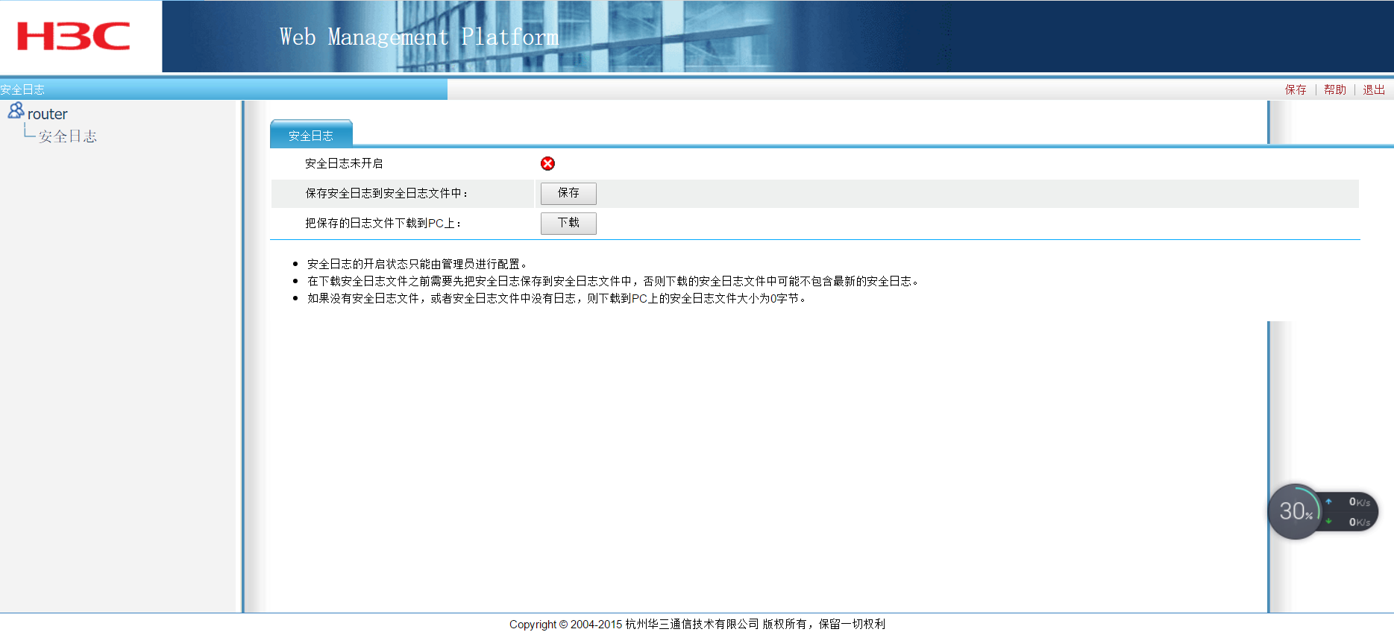Click the 0K/s upload speed value
The image size is (1394, 635).
1359,502
